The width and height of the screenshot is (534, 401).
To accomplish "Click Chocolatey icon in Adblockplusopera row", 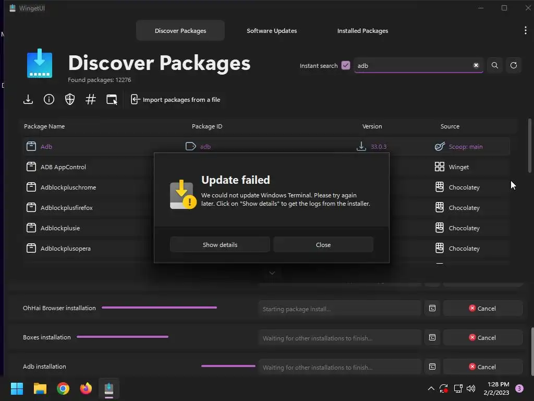I will [439, 248].
